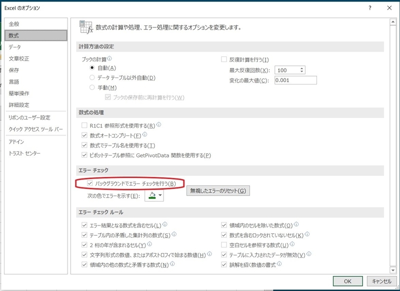Toggle テーブル内の矛盾した集計列の数式 checkbox

(x=84, y=235)
